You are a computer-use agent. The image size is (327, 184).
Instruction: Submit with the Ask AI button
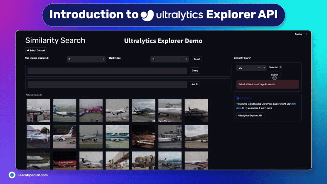(195, 84)
